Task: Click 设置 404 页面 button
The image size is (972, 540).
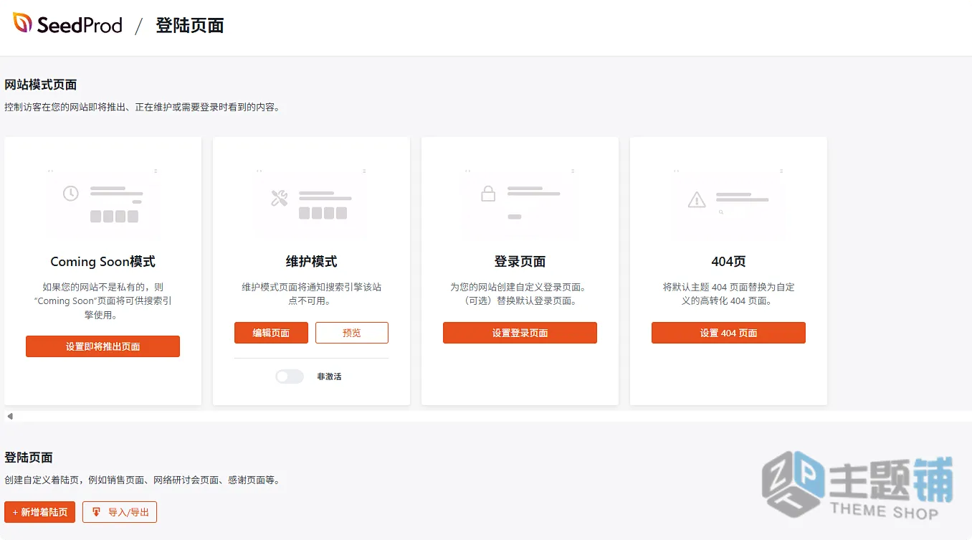Action: (x=728, y=333)
